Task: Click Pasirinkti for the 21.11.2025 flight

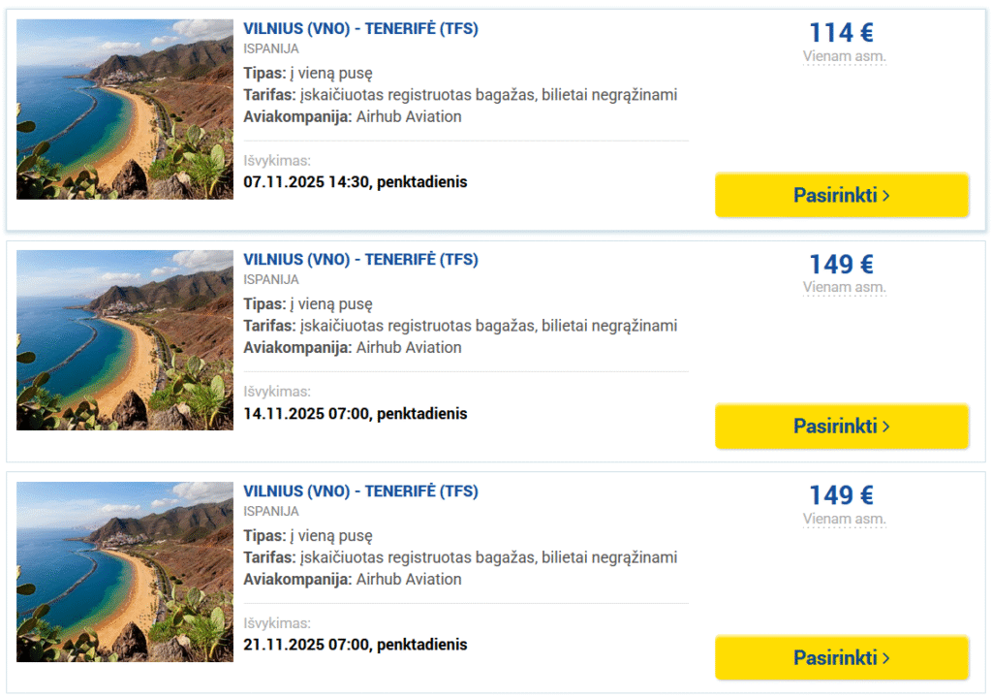Action: pos(842,658)
